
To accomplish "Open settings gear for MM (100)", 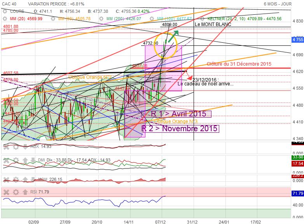I will tap(152, 19).
